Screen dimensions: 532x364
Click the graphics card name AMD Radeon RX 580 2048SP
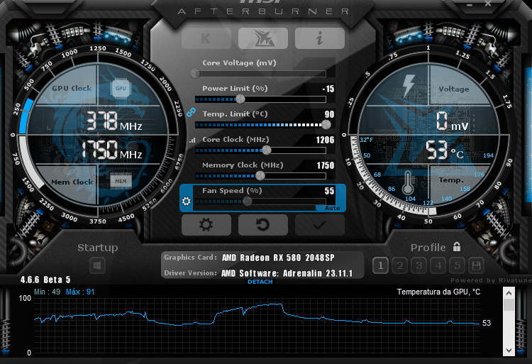click(x=278, y=258)
